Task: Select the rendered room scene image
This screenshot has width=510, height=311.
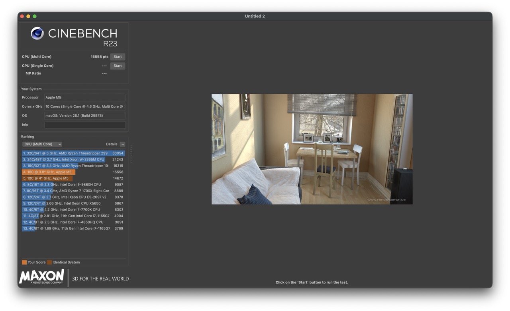Action: pyautogui.click(x=312, y=149)
